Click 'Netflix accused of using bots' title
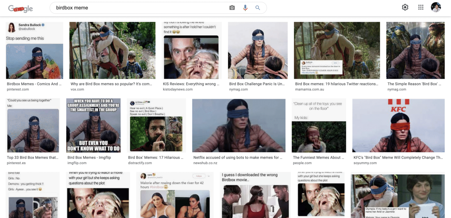The width and height of the screenshot is (451, 218). coord(238,158)
